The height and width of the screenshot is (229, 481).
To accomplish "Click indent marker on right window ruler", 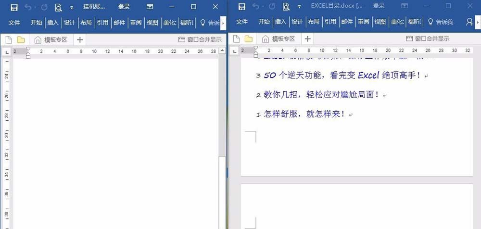I will (x=256, y=51).
